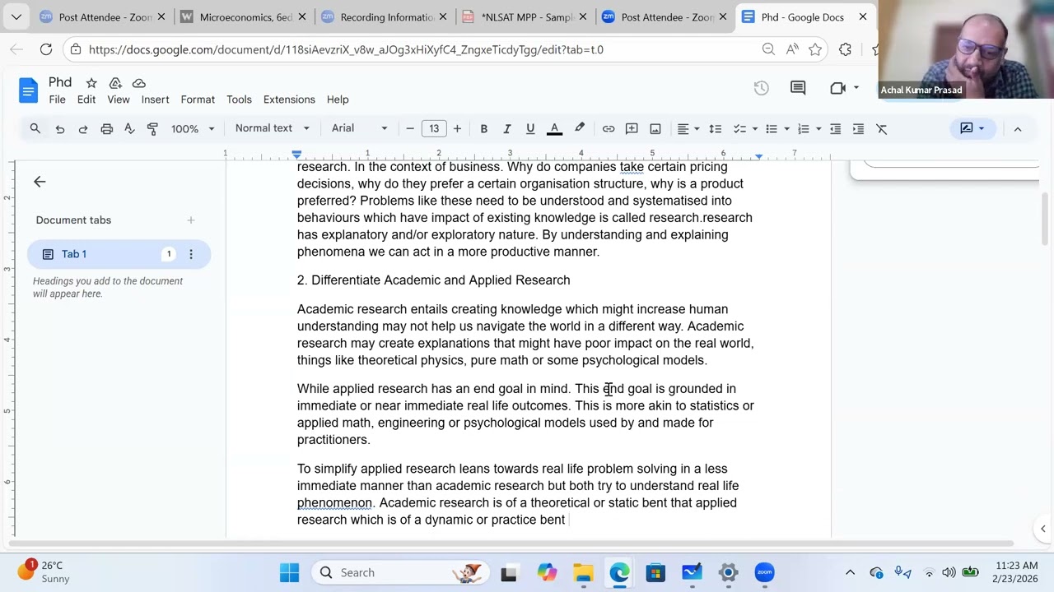1054x592 pixels.
Task: Close the document tabs sidebar arrow
Action: point(40,182)
